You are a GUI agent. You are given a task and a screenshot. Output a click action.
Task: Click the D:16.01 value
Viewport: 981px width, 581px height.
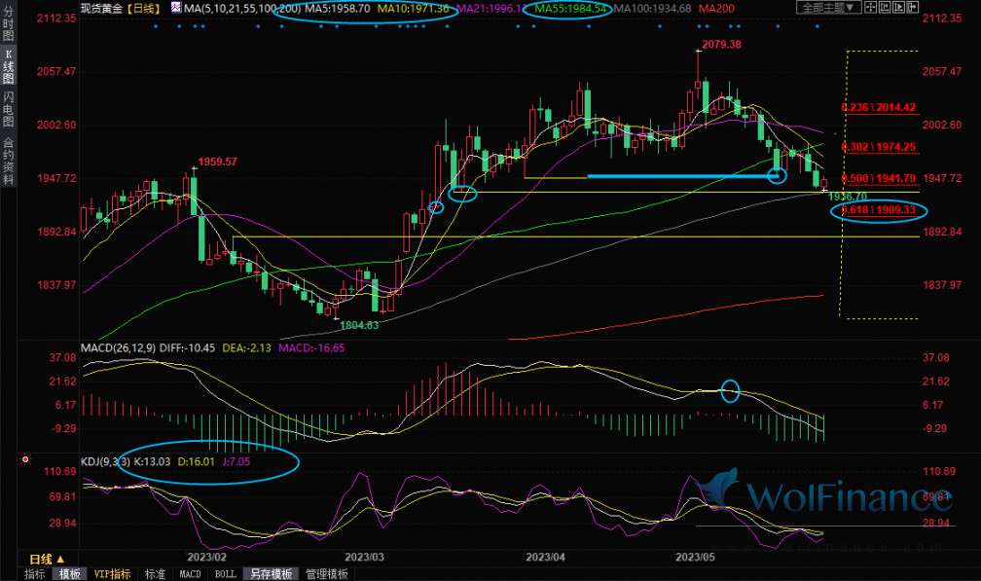pos(196,461)
